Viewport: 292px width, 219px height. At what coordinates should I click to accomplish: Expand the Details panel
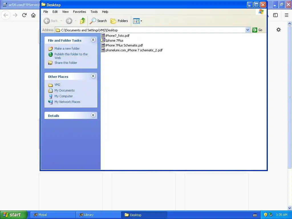93,115
